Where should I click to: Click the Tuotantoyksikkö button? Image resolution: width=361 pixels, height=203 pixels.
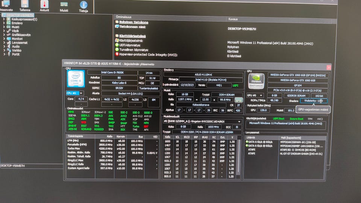point(149,88)
